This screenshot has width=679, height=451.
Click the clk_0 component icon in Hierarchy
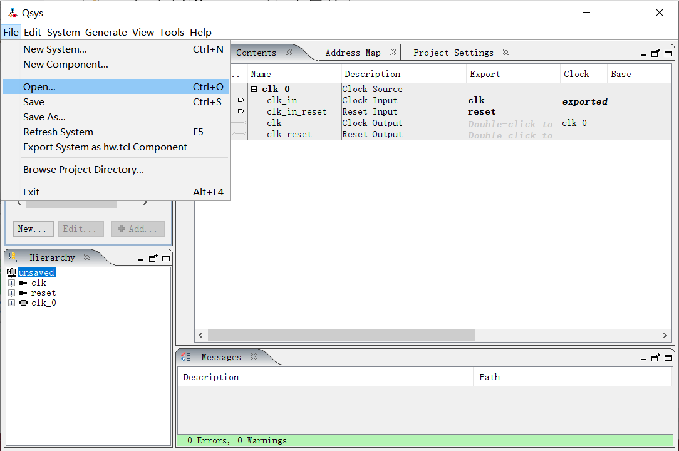coord(24,303)
